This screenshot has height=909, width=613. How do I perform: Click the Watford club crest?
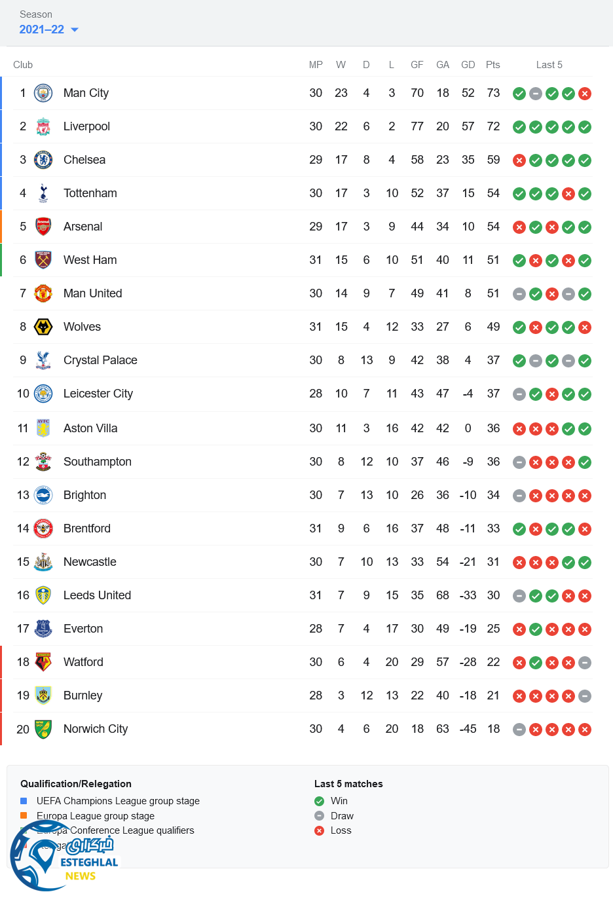click(43, 662)
